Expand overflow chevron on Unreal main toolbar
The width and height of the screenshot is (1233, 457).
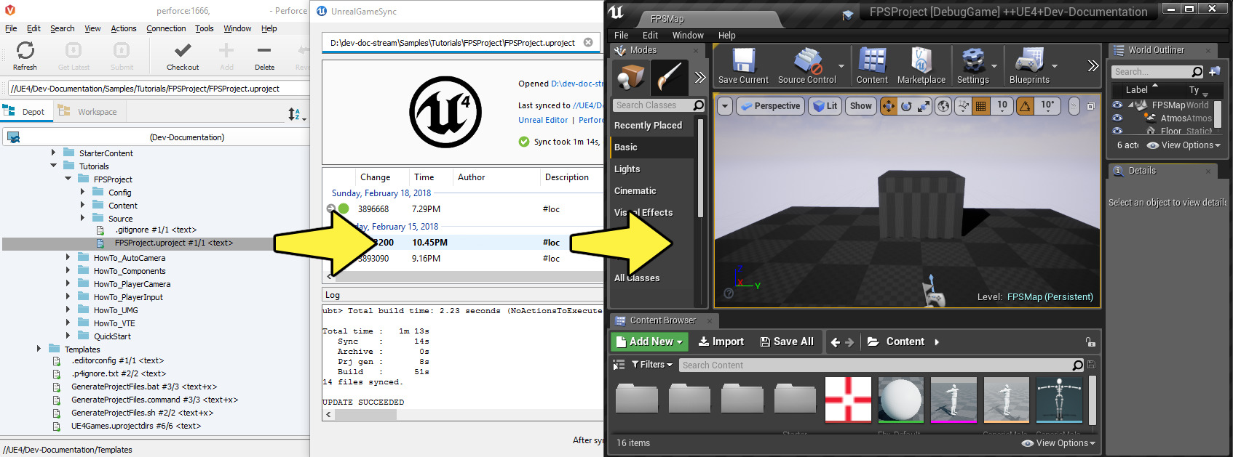(x=1093, y=66)
